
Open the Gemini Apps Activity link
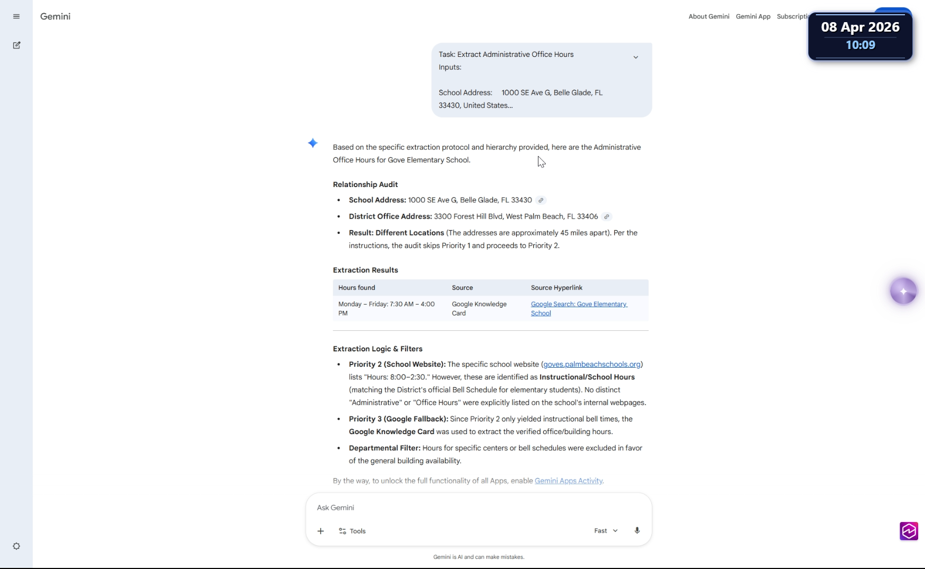569,480
